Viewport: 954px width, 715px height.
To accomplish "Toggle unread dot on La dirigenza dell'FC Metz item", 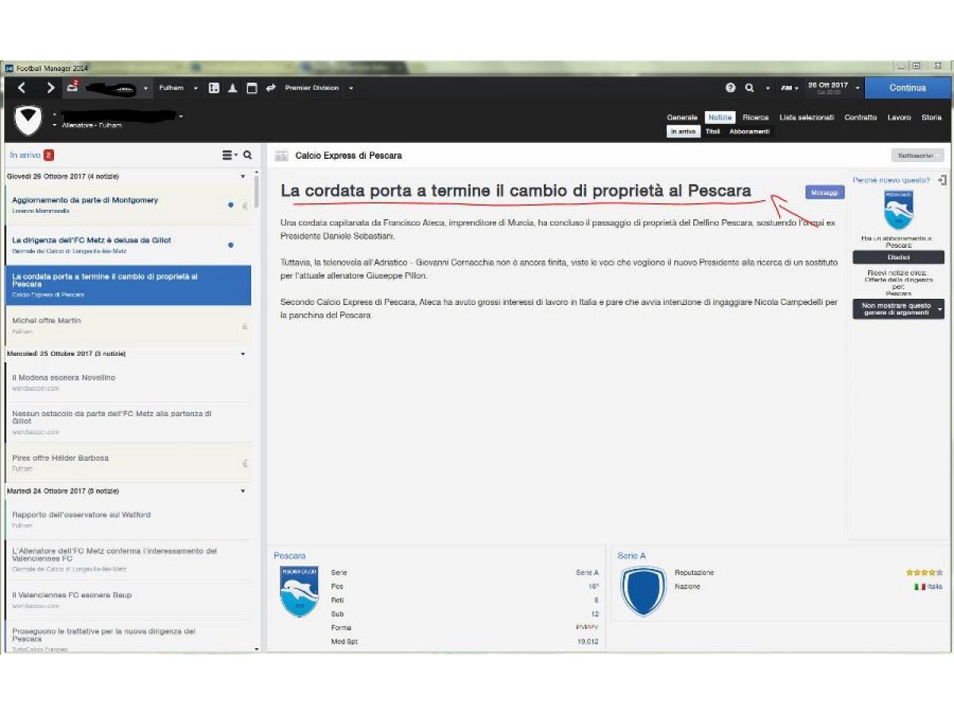I will click(x=231, y=245).
